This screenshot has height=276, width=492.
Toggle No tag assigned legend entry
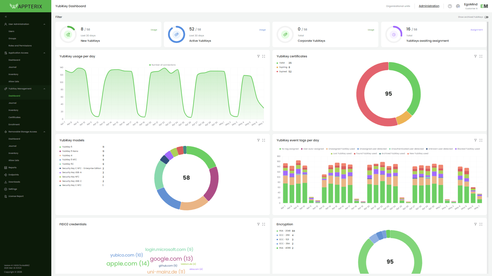tap(289, 149)
